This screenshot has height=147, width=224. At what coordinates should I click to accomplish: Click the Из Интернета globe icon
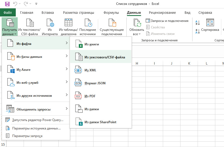click(x=50, y=23)
